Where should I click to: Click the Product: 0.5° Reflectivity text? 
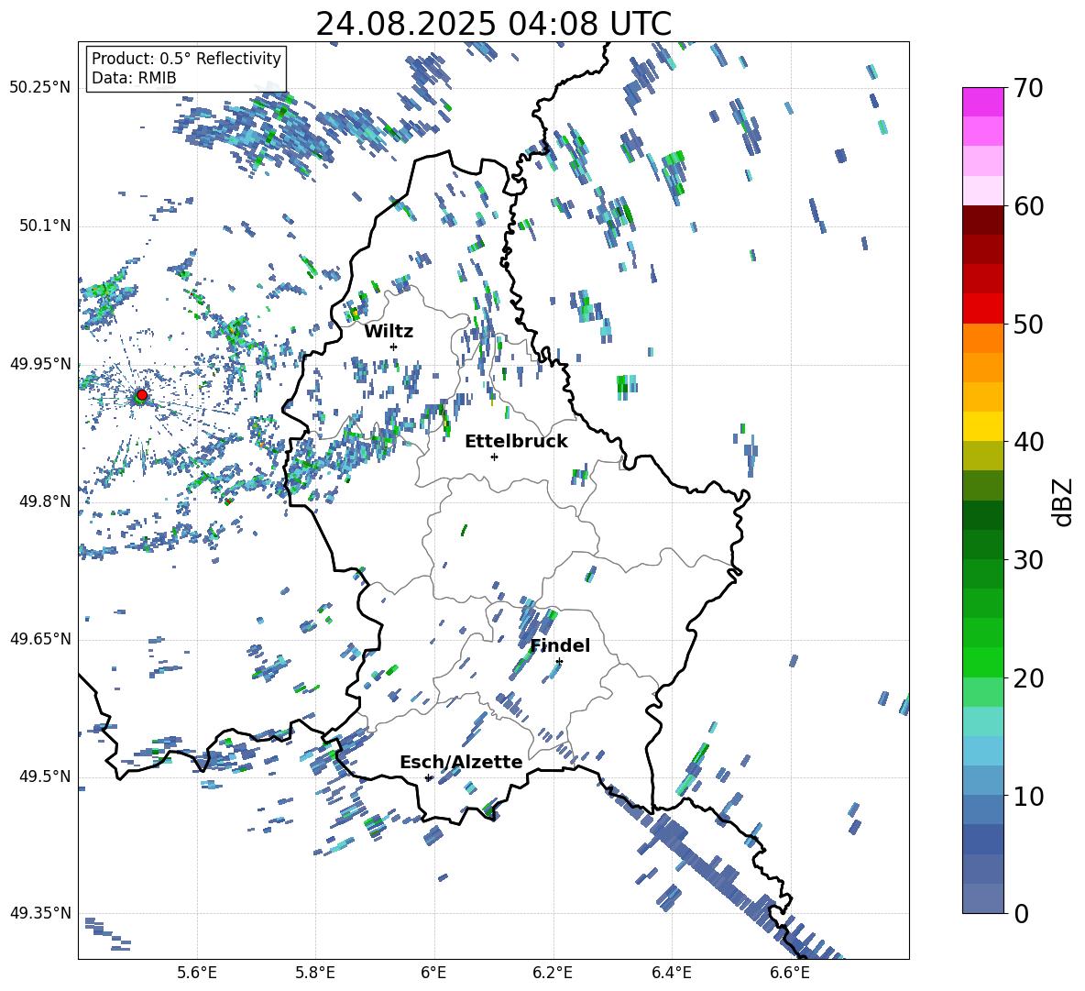click(x=186, y=59)
